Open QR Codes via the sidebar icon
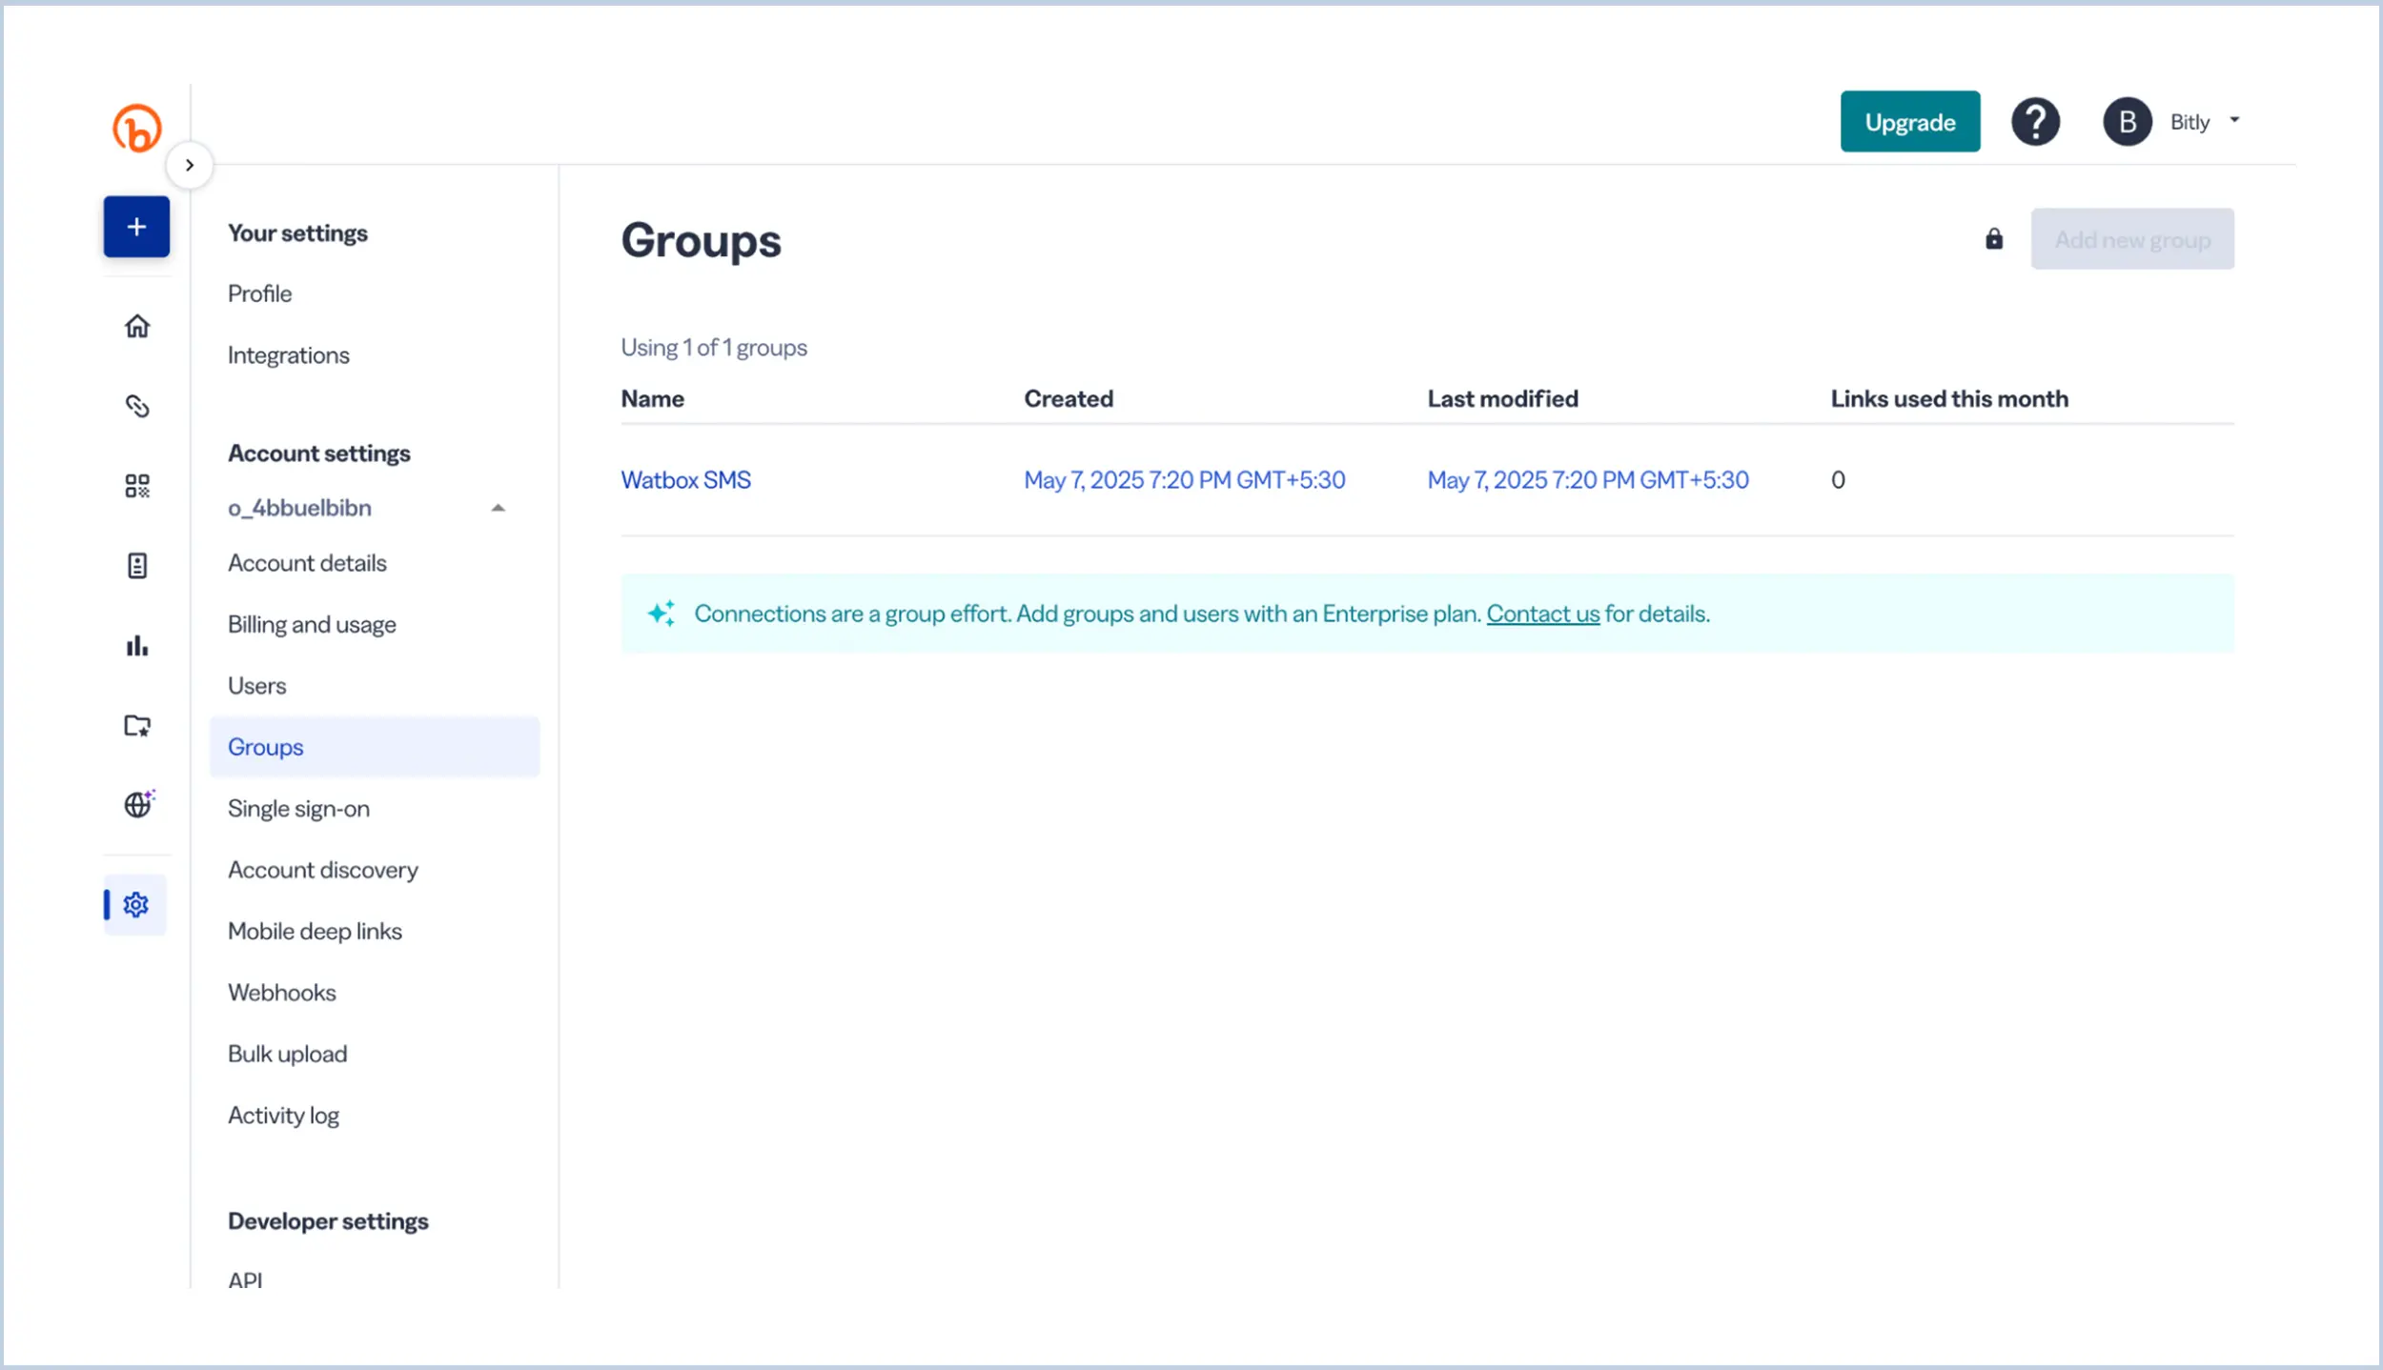 coord(137,486)
